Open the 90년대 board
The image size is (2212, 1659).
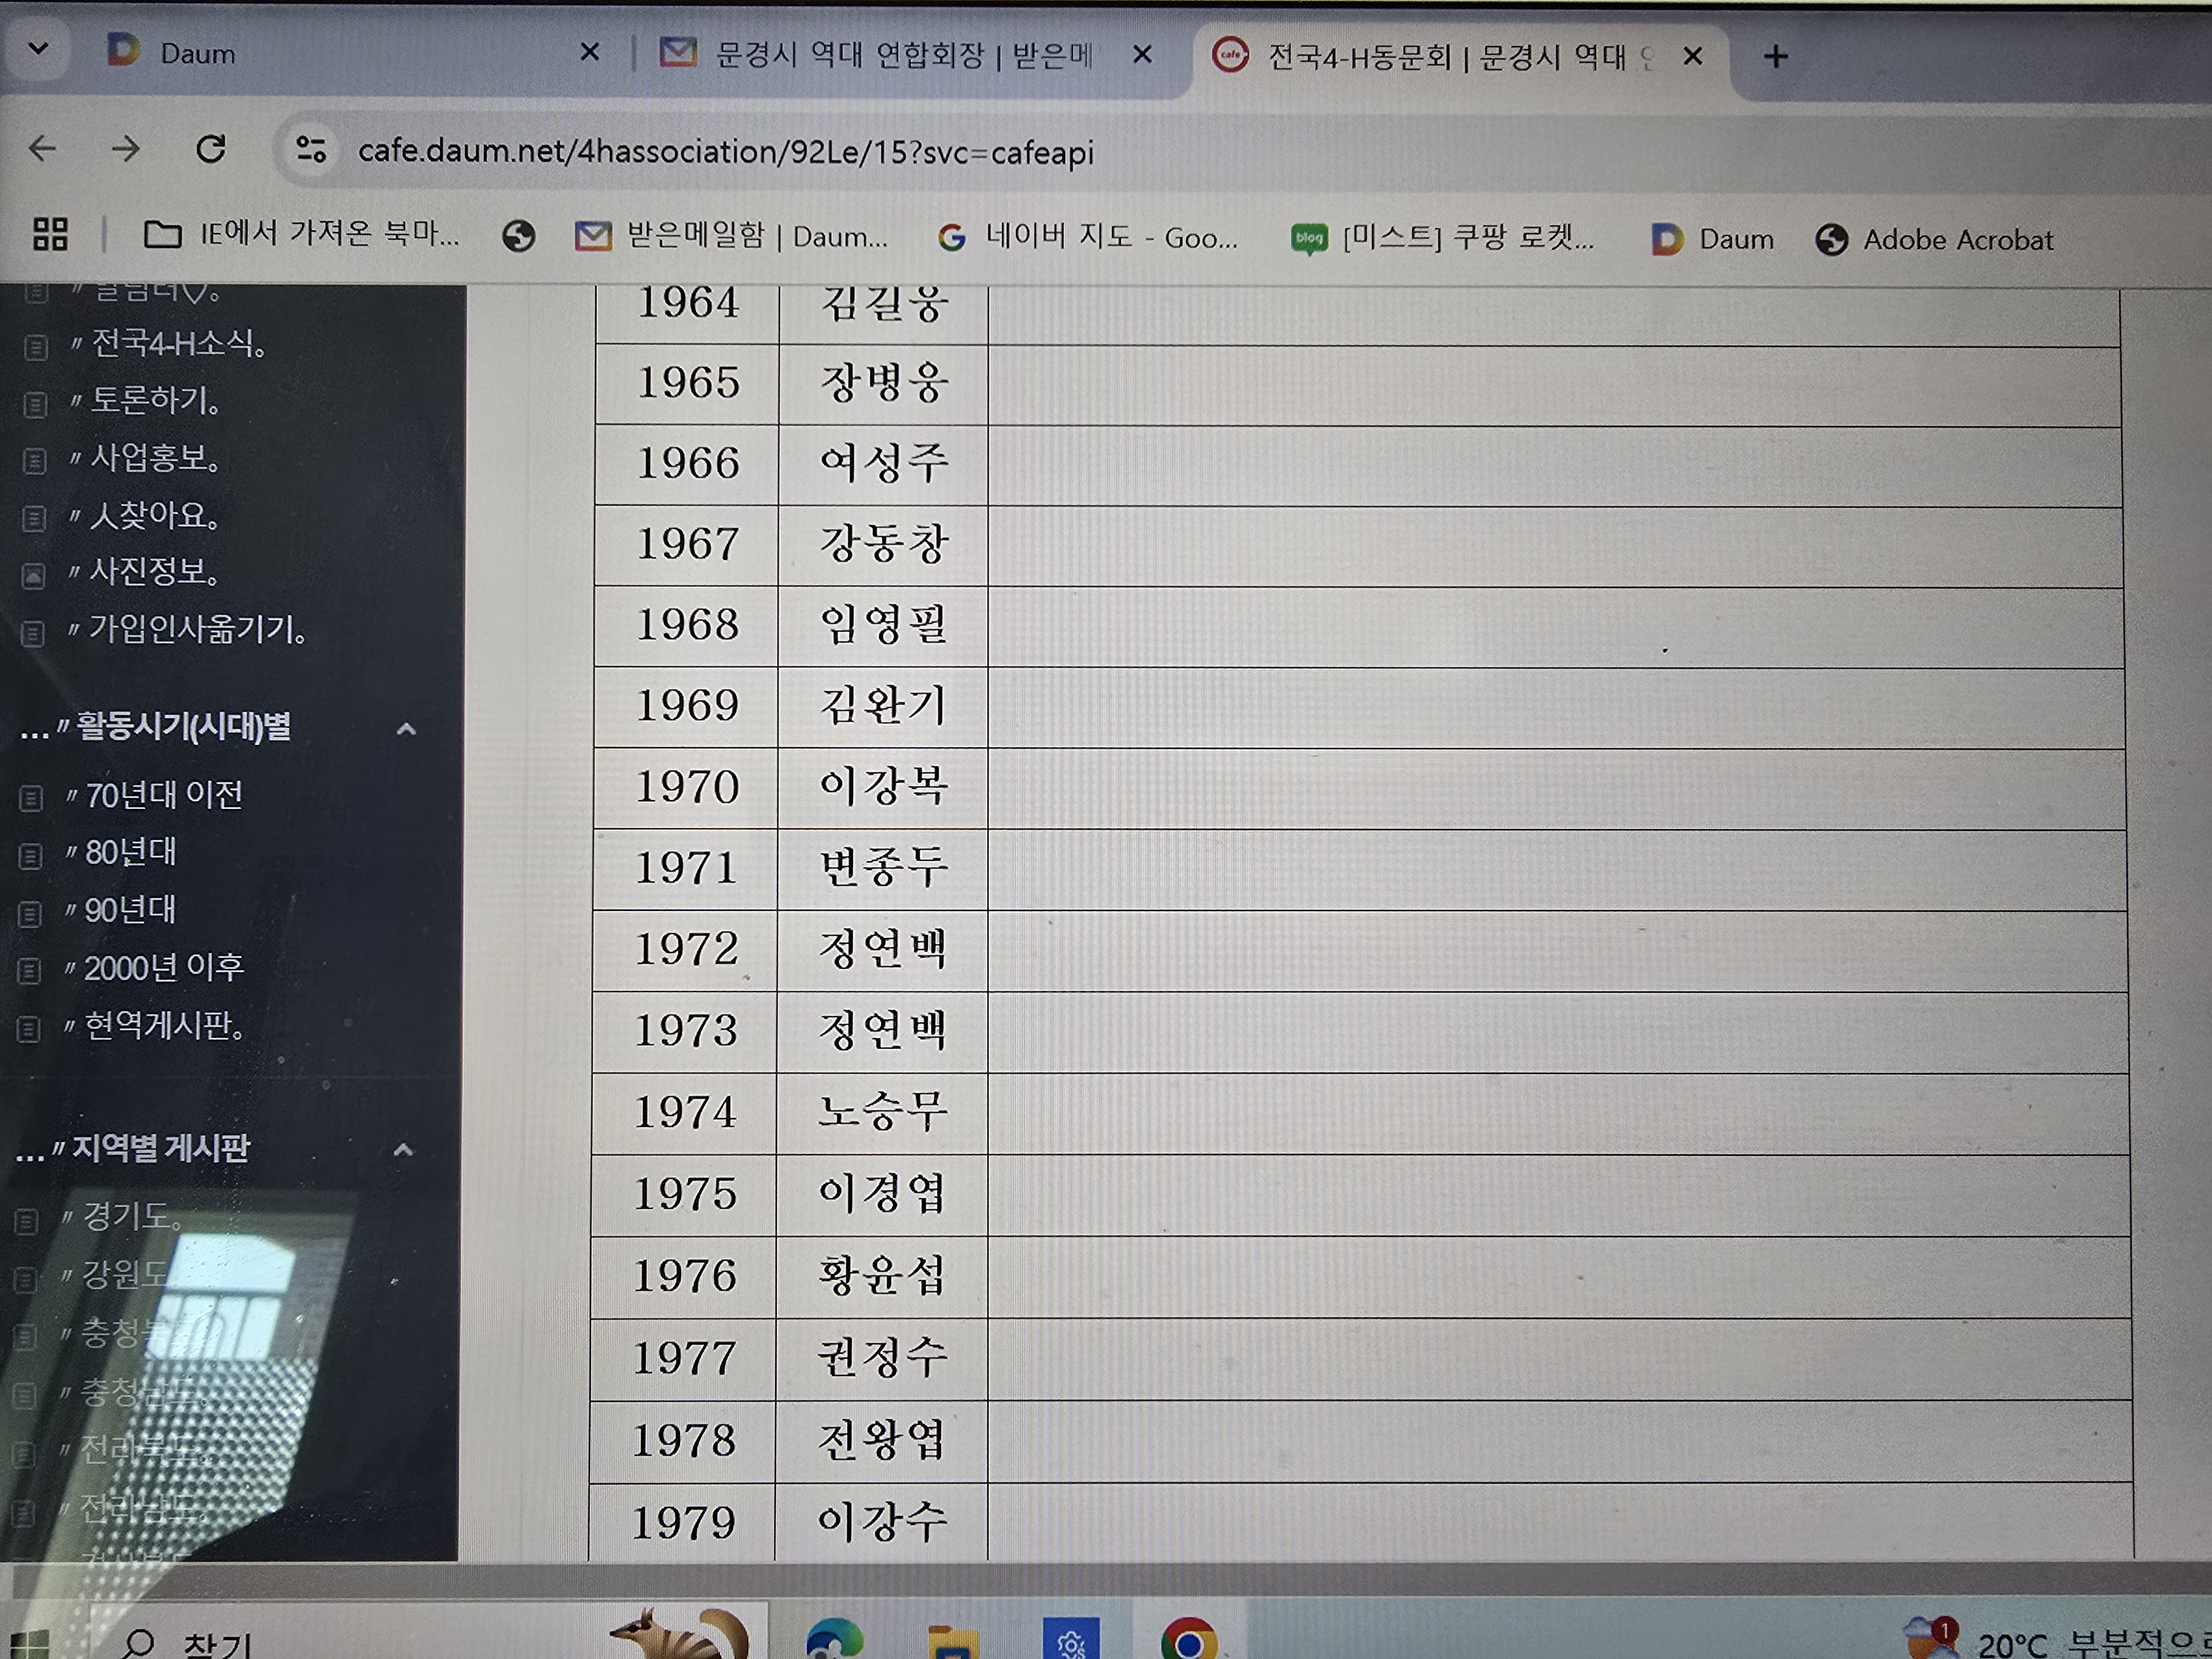click(129, 911)
